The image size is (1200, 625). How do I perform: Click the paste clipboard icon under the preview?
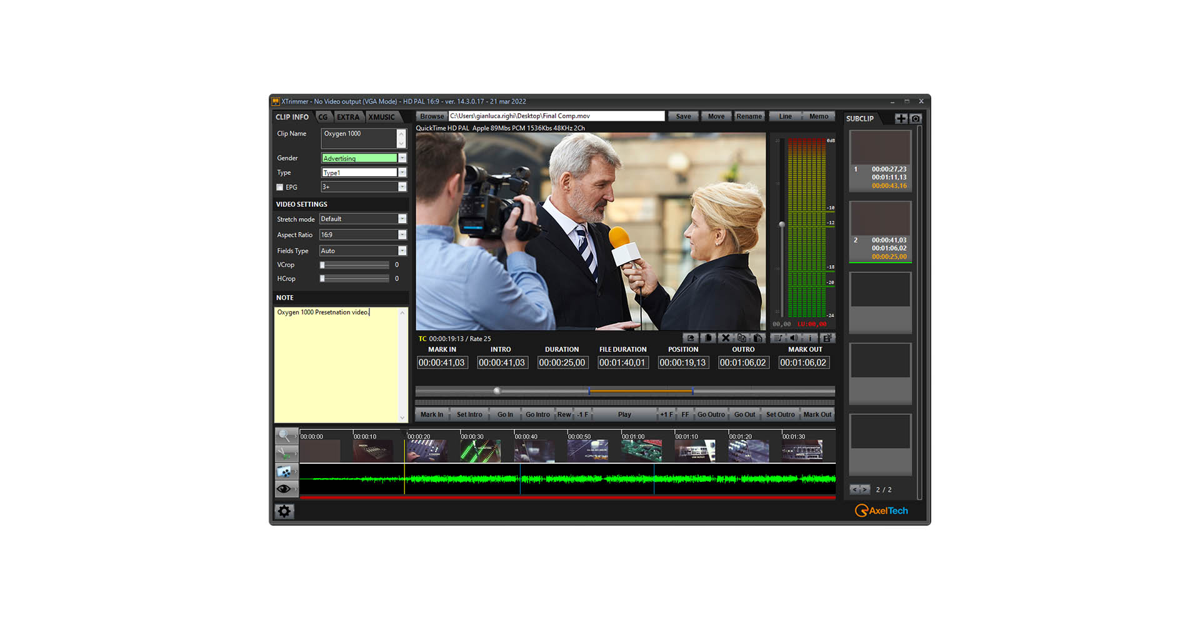tap(758, 338)
